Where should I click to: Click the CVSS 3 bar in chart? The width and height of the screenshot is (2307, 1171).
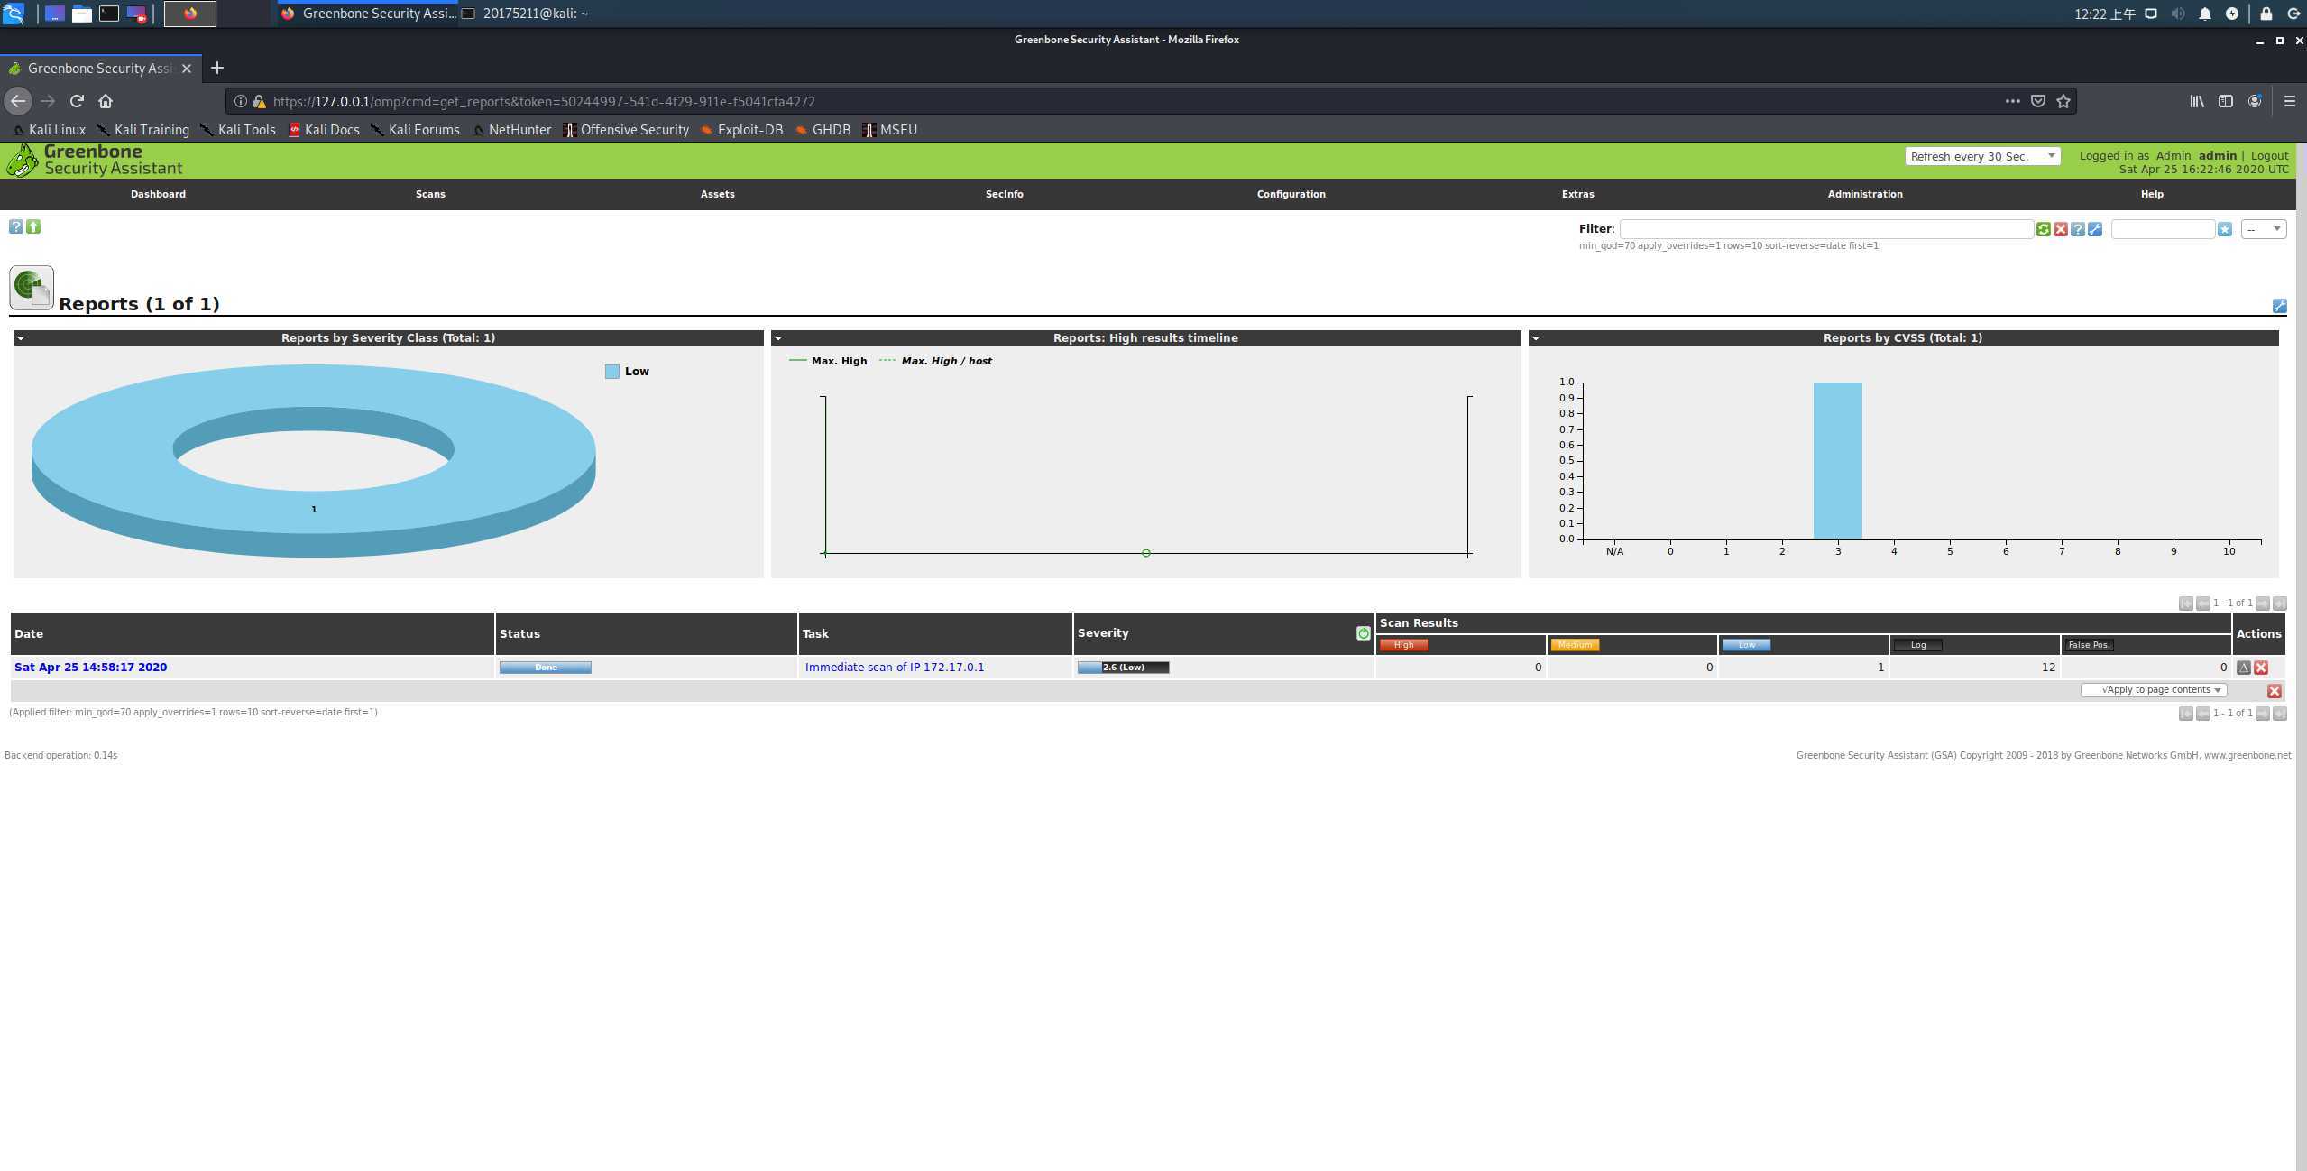[x=1837, y=461]
